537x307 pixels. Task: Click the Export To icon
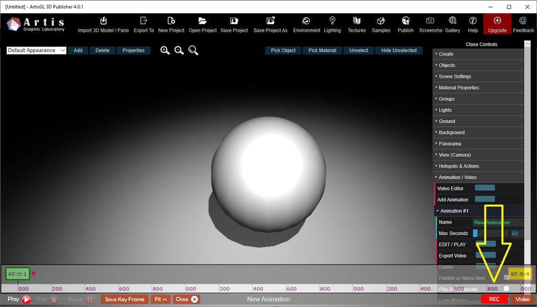(143, 20)
